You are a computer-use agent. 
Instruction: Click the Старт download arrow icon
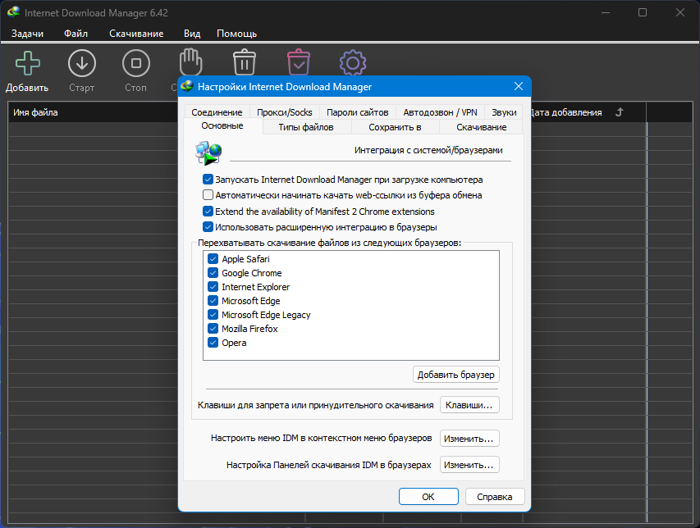click(82, 63)
